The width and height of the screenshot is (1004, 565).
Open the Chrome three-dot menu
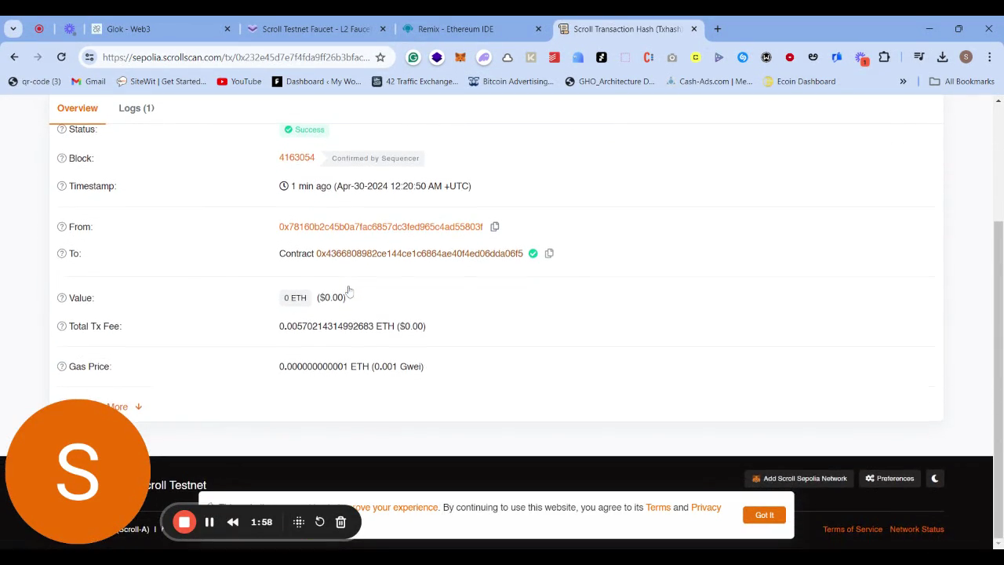coord(988,57)
